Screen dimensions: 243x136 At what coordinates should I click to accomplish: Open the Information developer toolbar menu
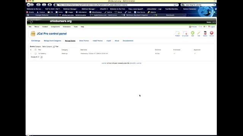click(x=81, y=12)
